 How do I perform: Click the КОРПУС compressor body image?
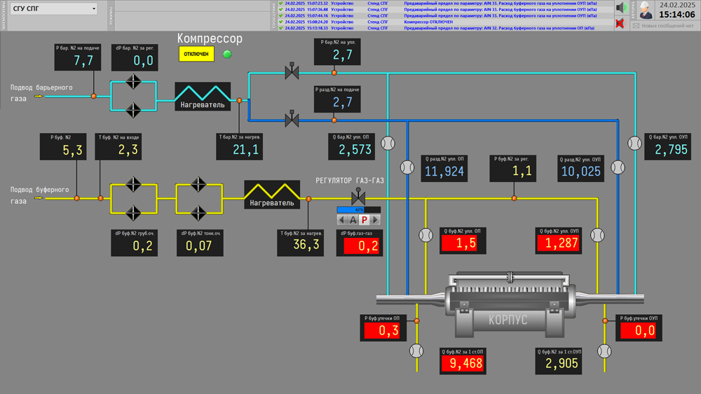point(510,304)
